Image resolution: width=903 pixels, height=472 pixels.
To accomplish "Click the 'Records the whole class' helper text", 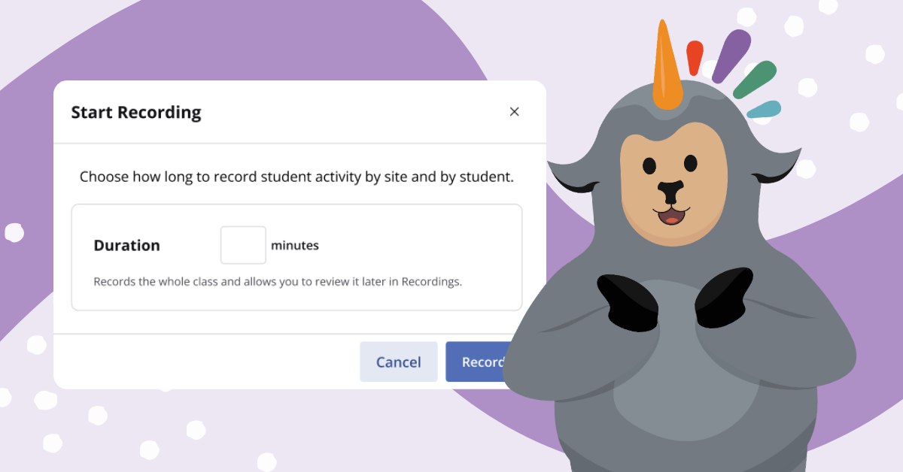I will pos(278,283).
